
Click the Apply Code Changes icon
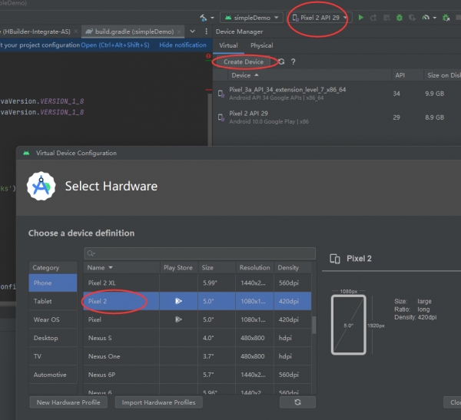[x=386, y=18]
